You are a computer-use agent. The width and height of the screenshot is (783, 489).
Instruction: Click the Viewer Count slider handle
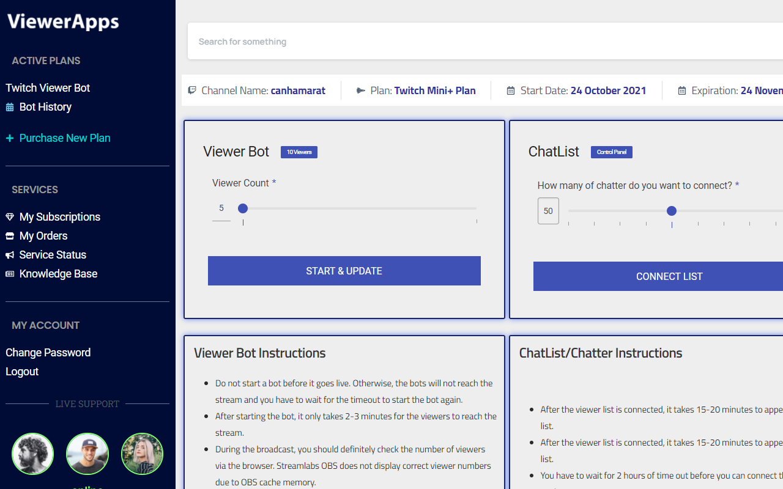pos(243,208)
